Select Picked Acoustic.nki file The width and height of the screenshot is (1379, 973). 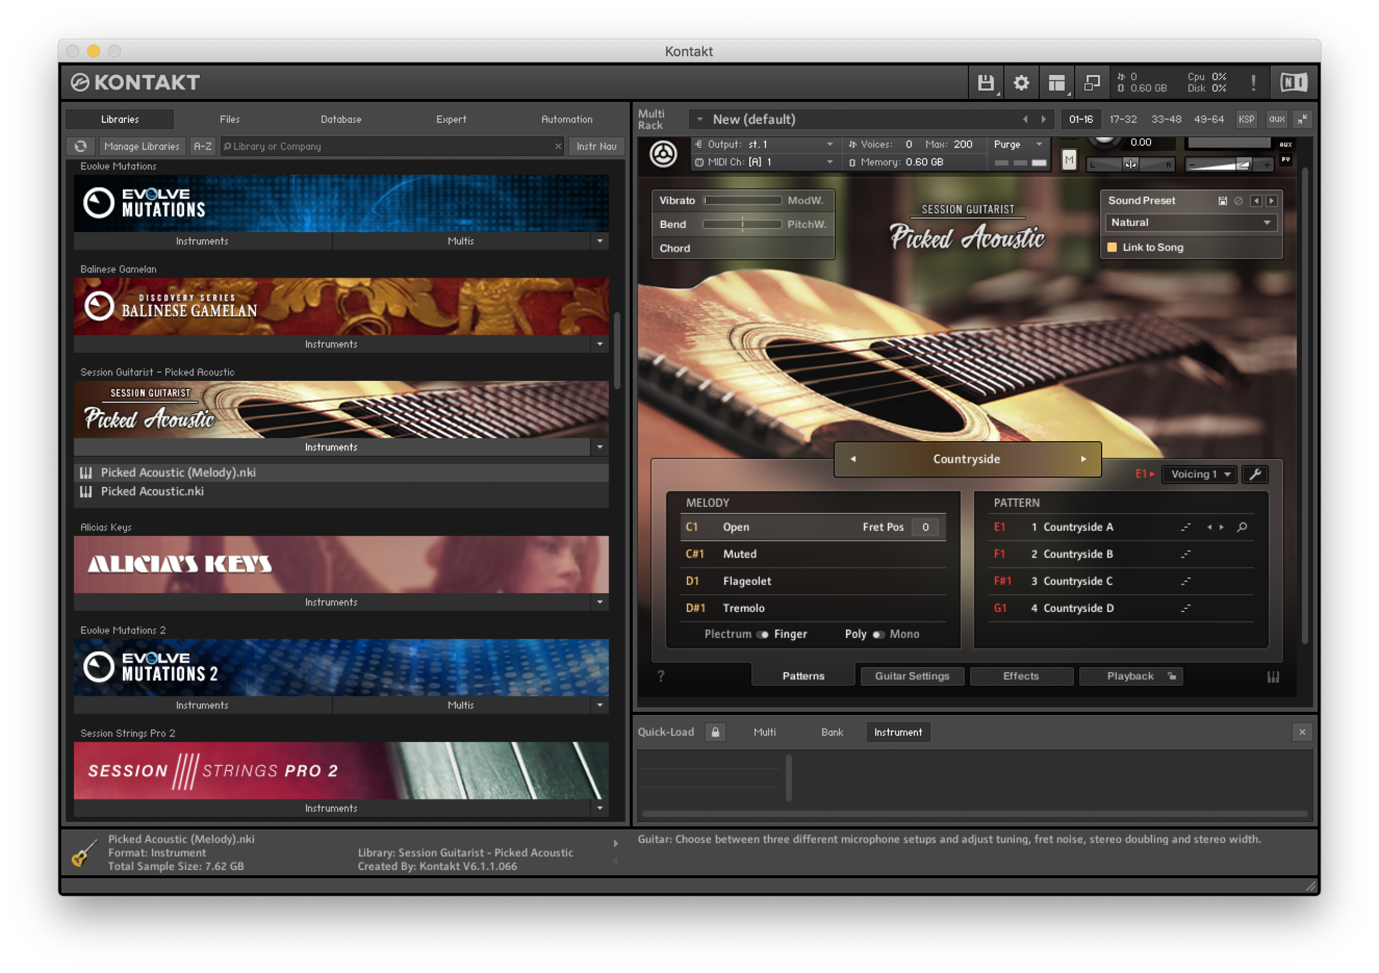click(x=341, y=492)
